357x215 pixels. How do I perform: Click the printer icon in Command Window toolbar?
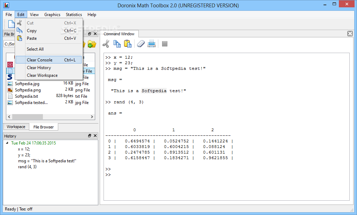point(152,44)
